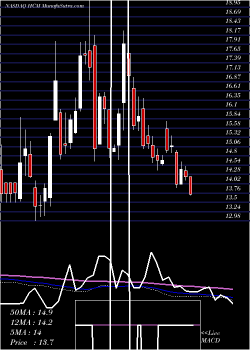Screen dimensions: 250x350
Task: Click the MACD histogram box
Action: (x=137, y=325)
